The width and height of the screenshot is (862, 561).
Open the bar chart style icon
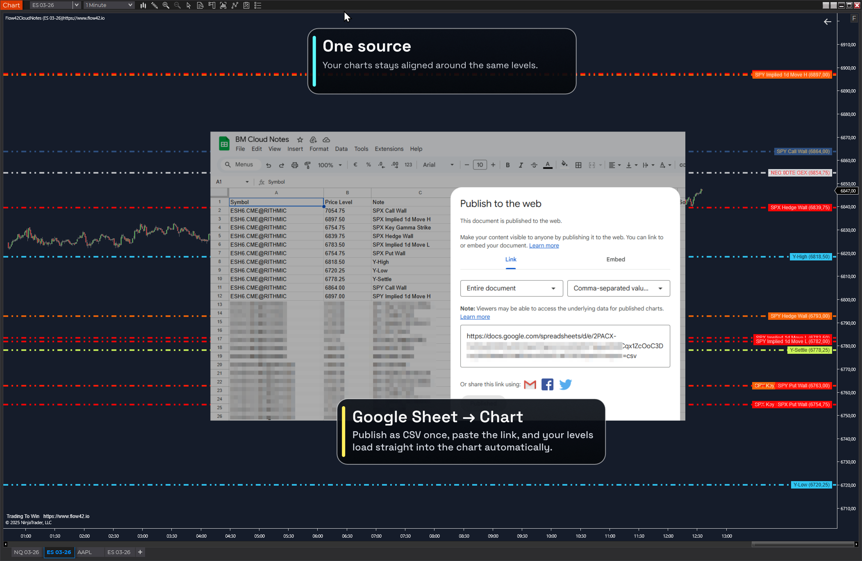[143, 5]
